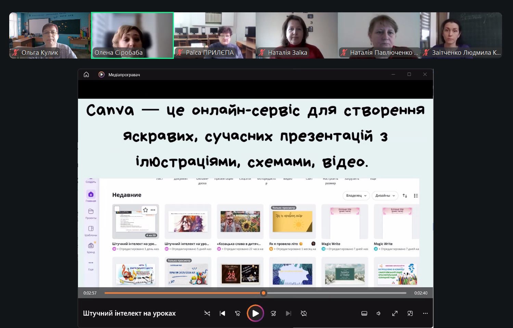This screenshot has width=513, height=328.
Task: Switch the media player to full screen
Action: (x=395, y=313)
